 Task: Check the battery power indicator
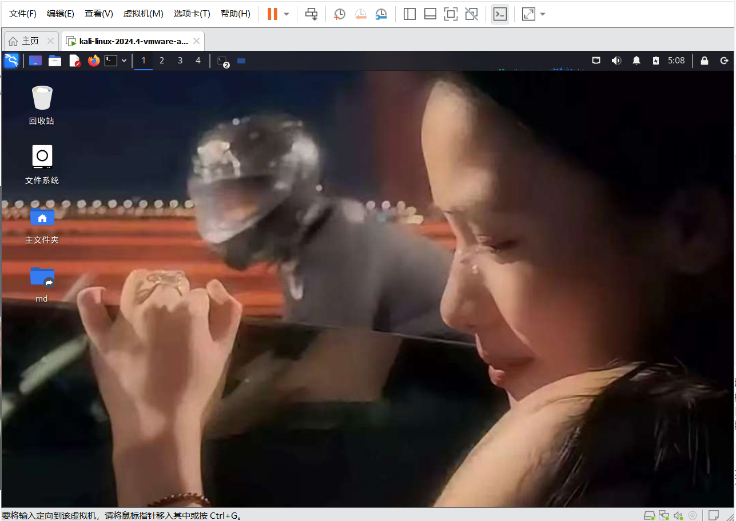click(656, 61)
